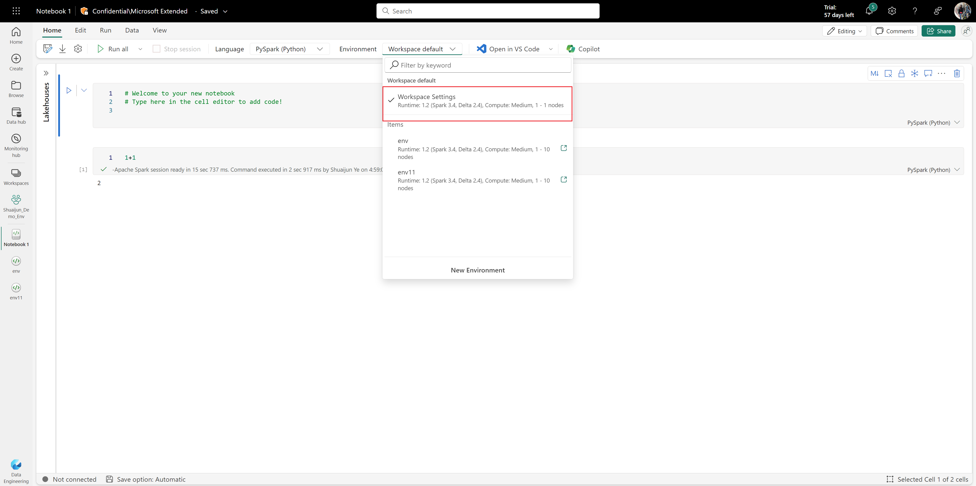The image size is (976, 486).
Task: Click the Home tab in ribbon
Action: (x=52, y=30)
